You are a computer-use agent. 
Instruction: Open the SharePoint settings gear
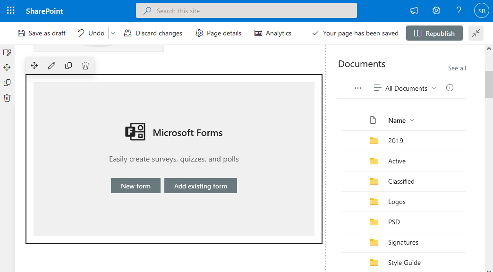pyautogui.click(x=436, y=10)
